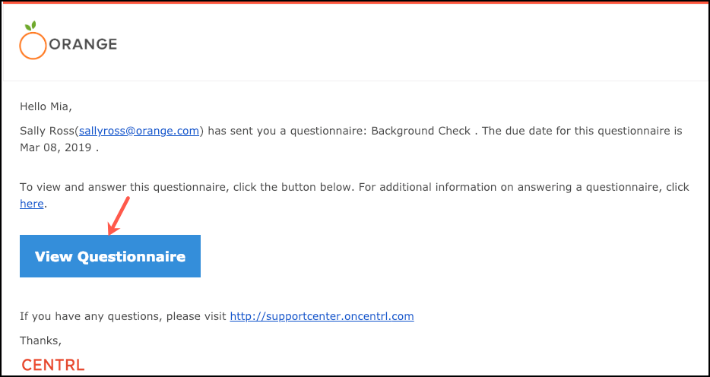Click the Orange circle logo icon
This screenshot has width=710, height=377.
33,46
